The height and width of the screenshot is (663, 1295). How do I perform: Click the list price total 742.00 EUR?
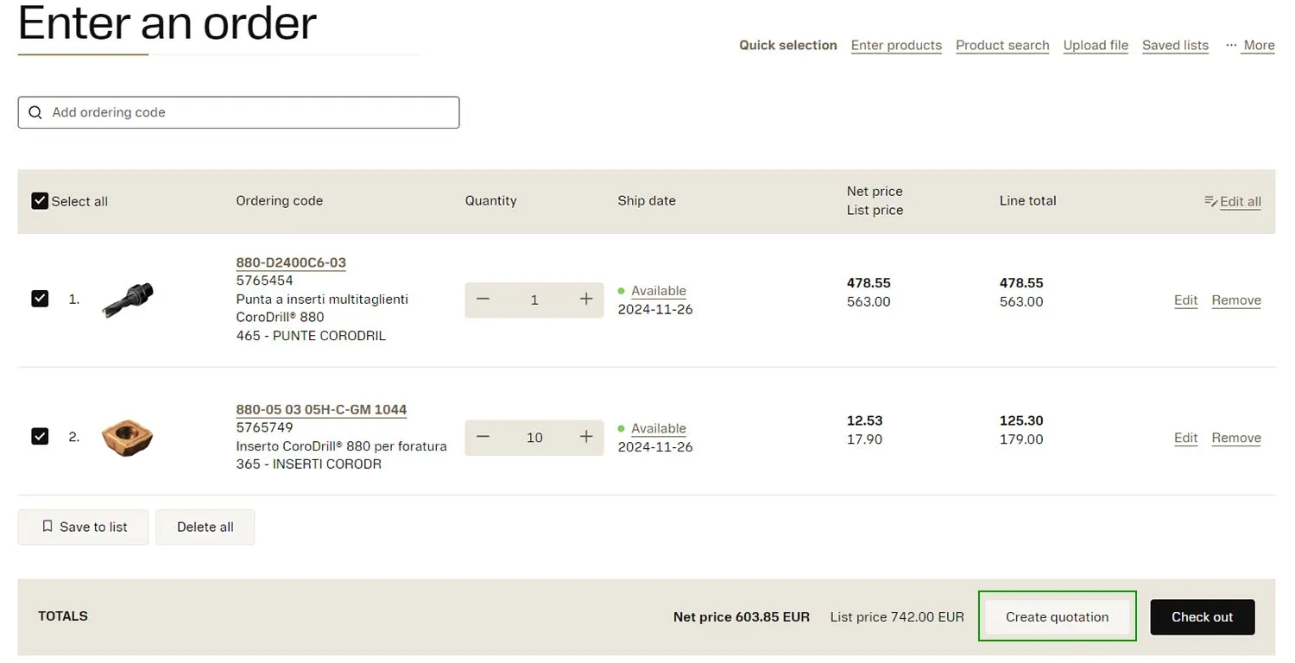coord(897,616)
